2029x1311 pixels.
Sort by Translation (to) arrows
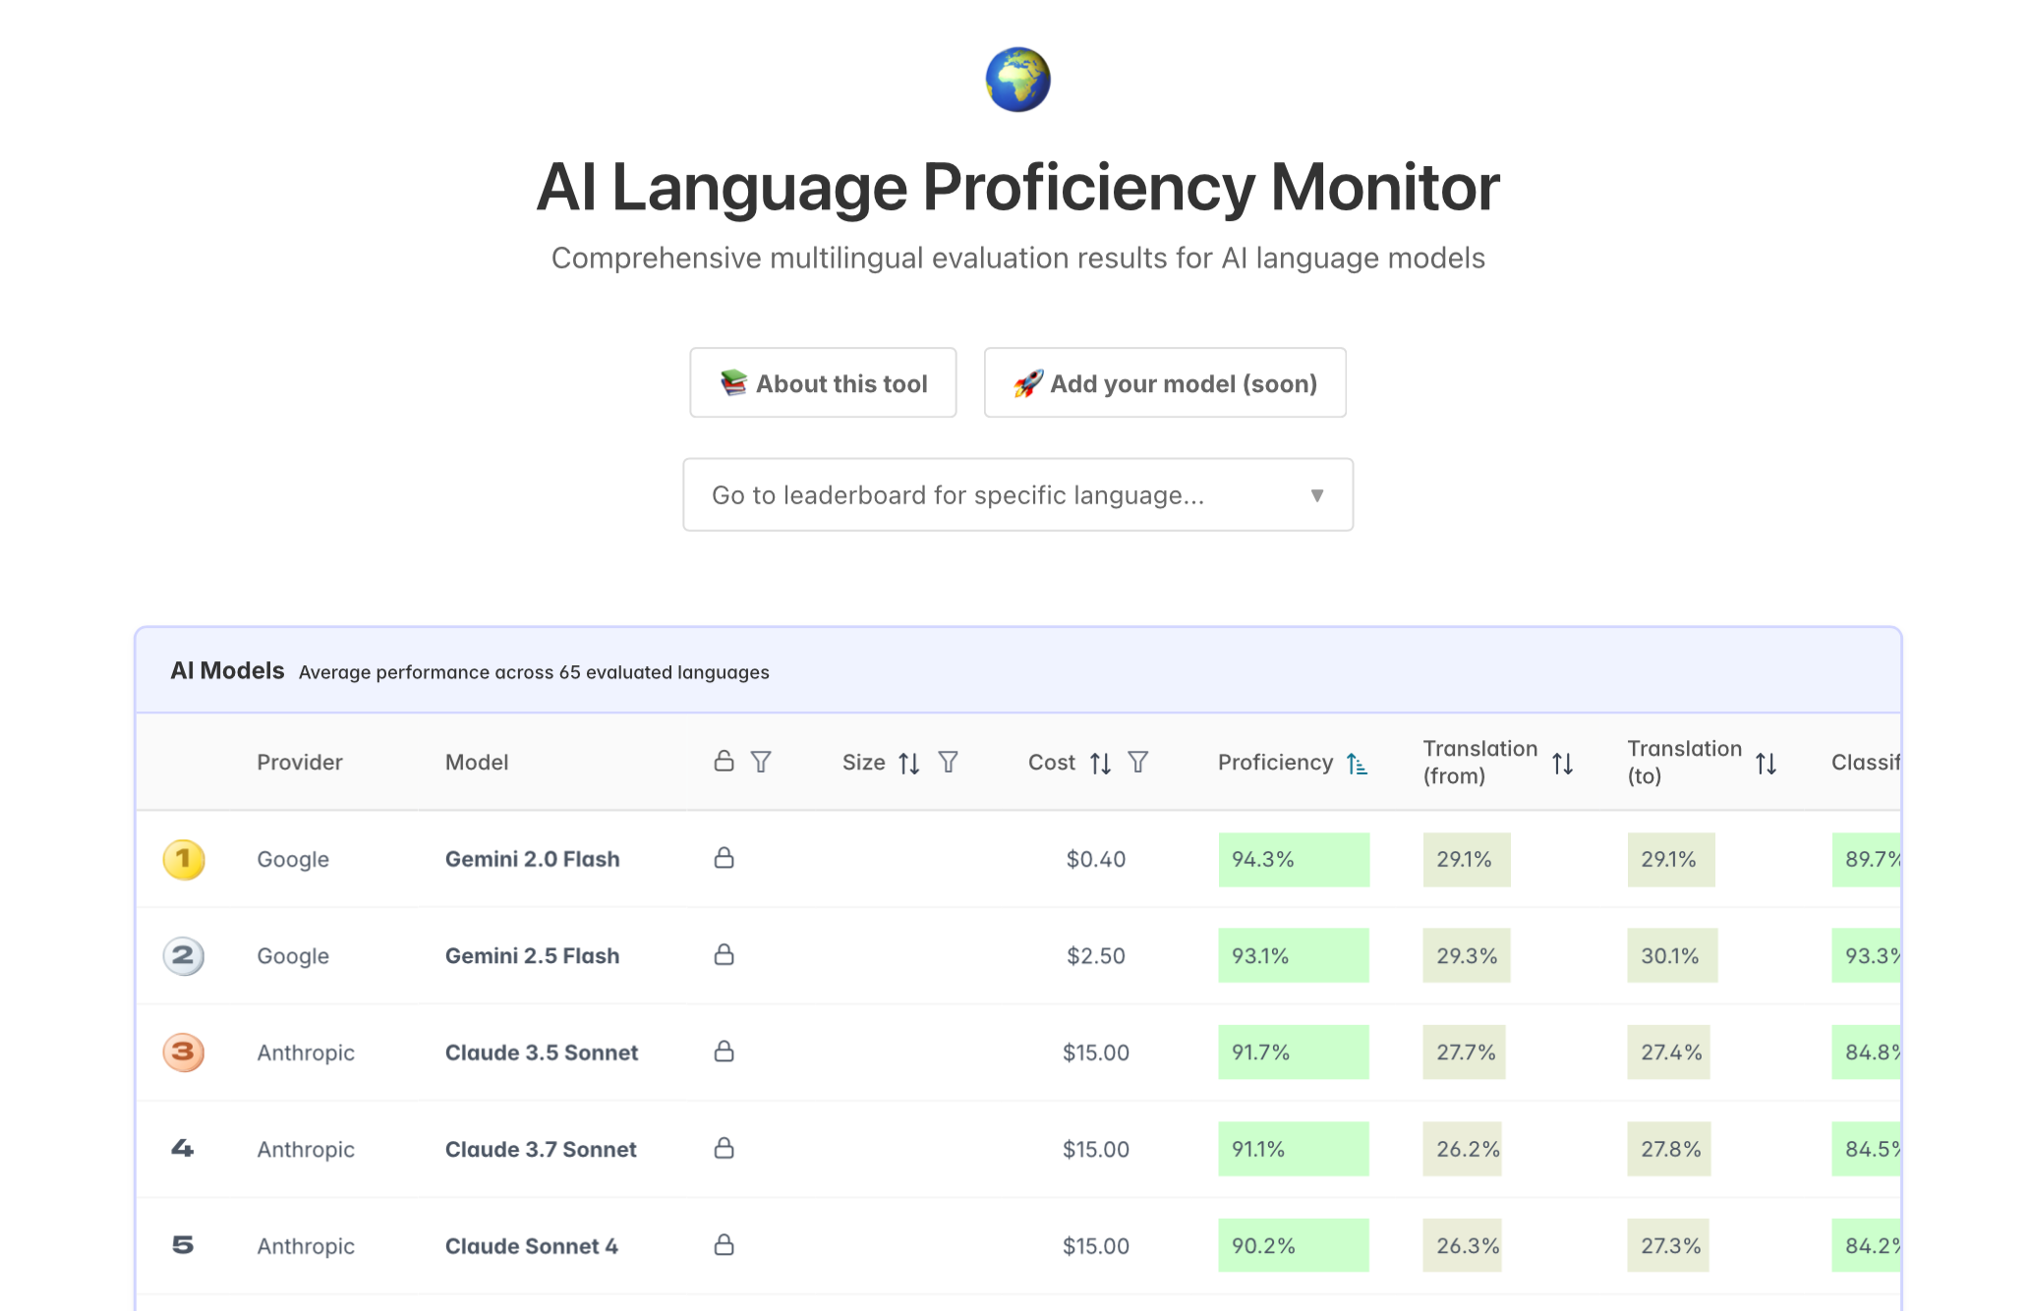[x=1767, y=763]
